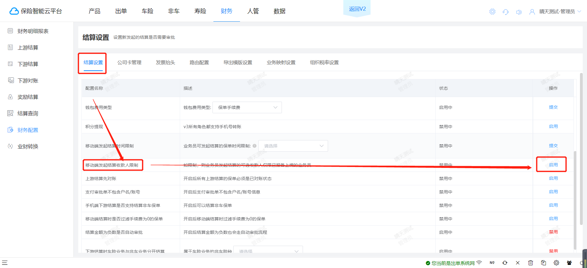587x268 pixels.
Task: Click 启用 for 上游结算先对账
Action: click(x=553, y=178)
